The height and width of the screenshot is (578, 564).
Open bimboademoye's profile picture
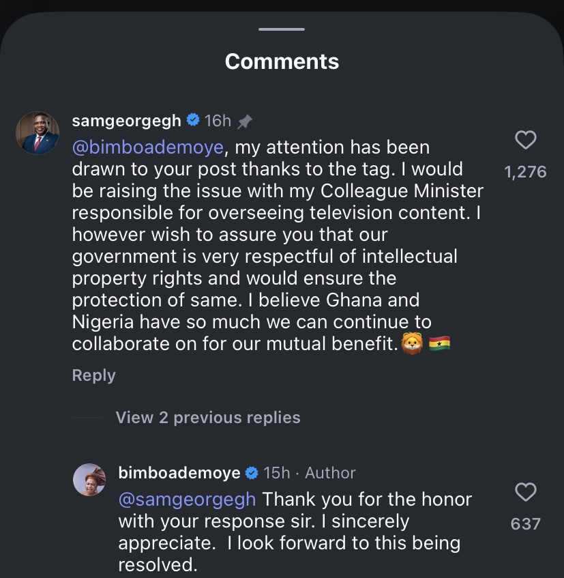[90, 480]
